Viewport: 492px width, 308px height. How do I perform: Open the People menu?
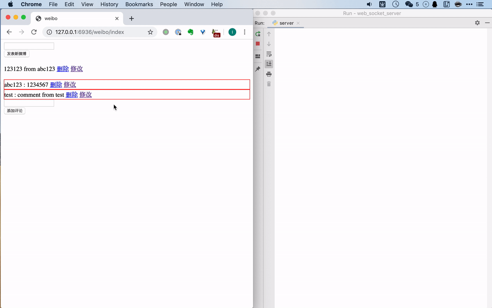tap(169, 5)
